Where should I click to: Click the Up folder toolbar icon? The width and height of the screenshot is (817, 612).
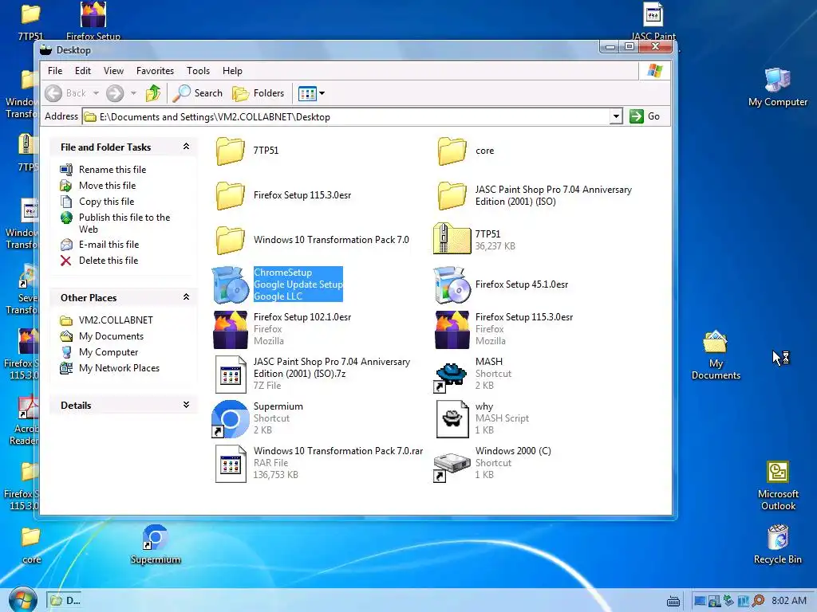click(153, 93)
